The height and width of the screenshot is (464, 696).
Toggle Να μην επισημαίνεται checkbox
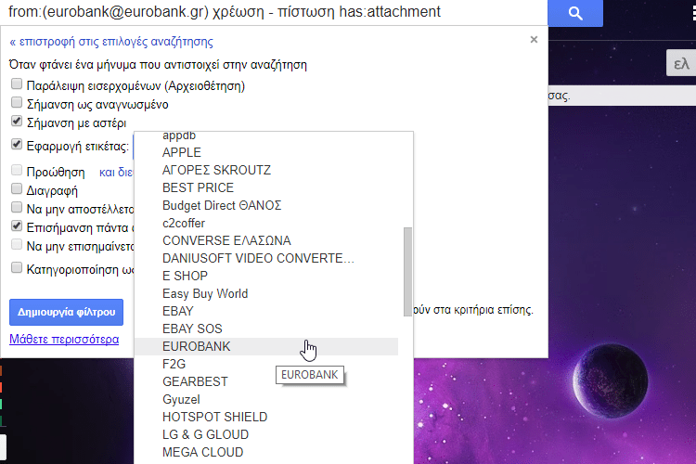click(x=17, y=245)
